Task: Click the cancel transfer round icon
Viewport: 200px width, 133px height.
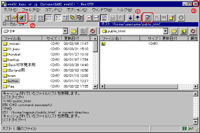Action: [x=181, y=18]
